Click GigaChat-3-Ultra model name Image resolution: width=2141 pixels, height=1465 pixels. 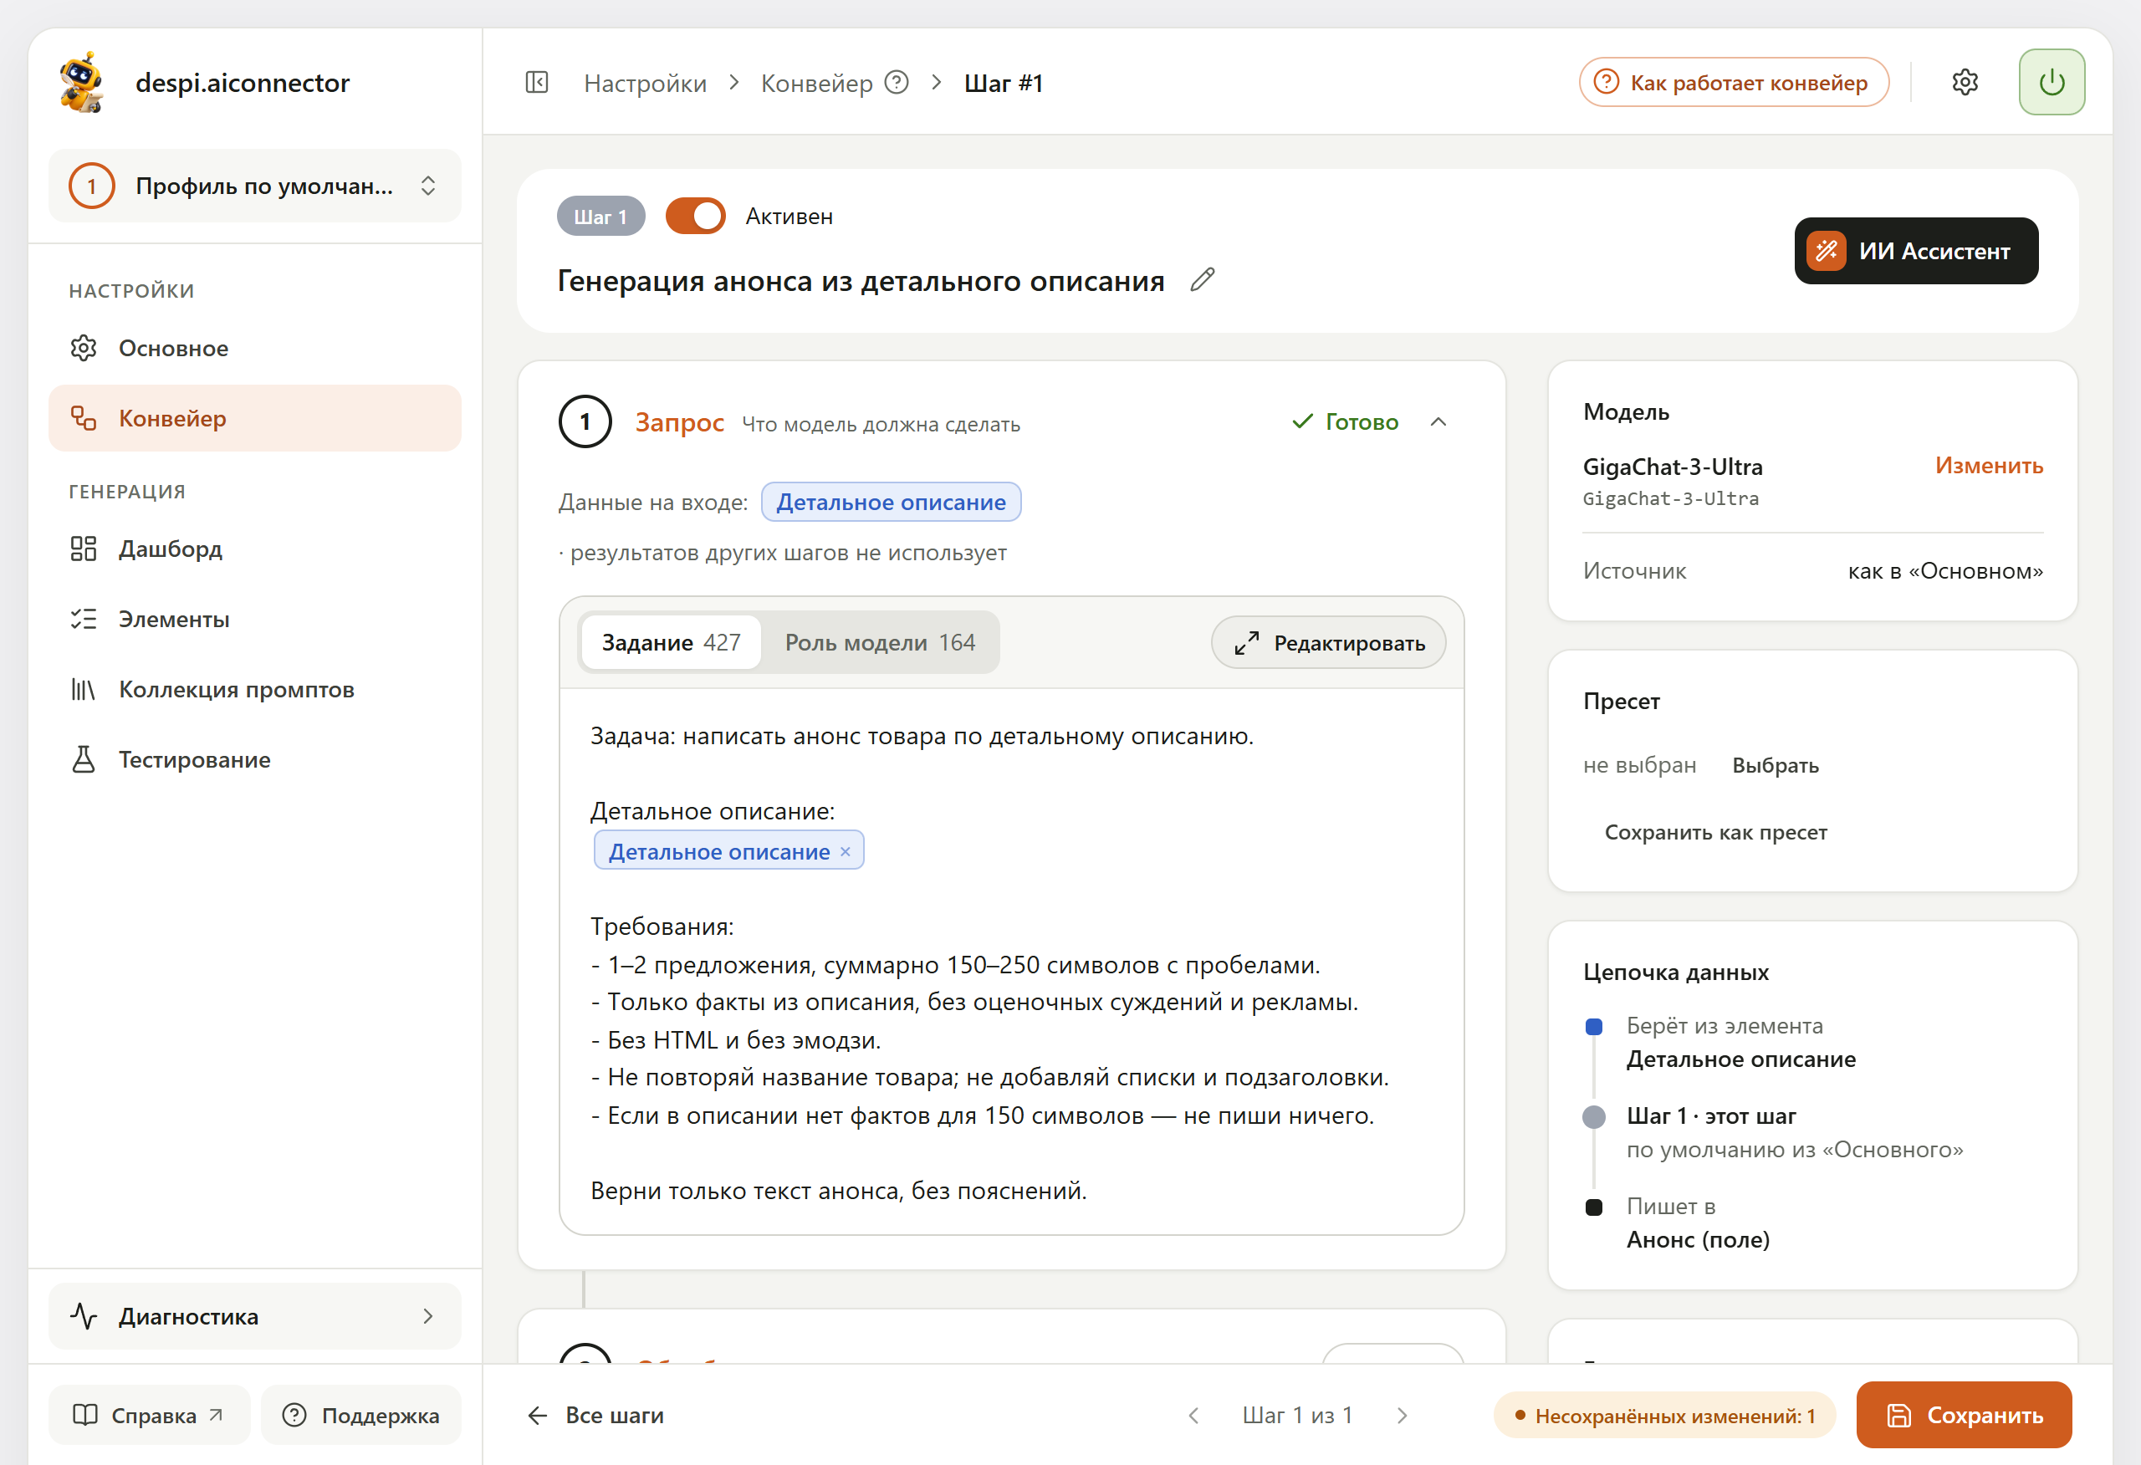[1673, 467]
